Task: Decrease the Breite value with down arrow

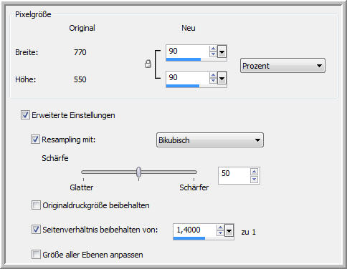Action: click(x=213, y=54)
